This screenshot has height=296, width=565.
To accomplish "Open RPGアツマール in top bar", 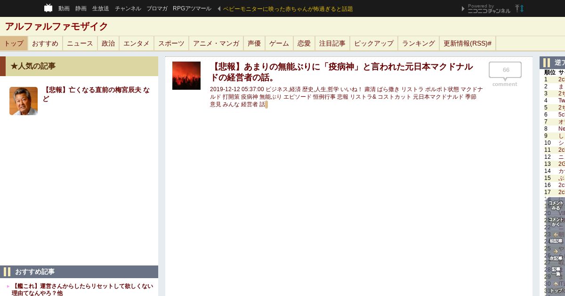I will 192,8.
